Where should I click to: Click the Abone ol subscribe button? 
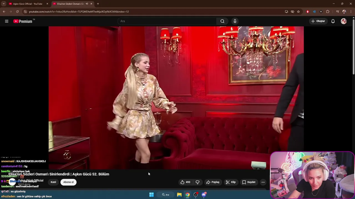tap(69, 182)
